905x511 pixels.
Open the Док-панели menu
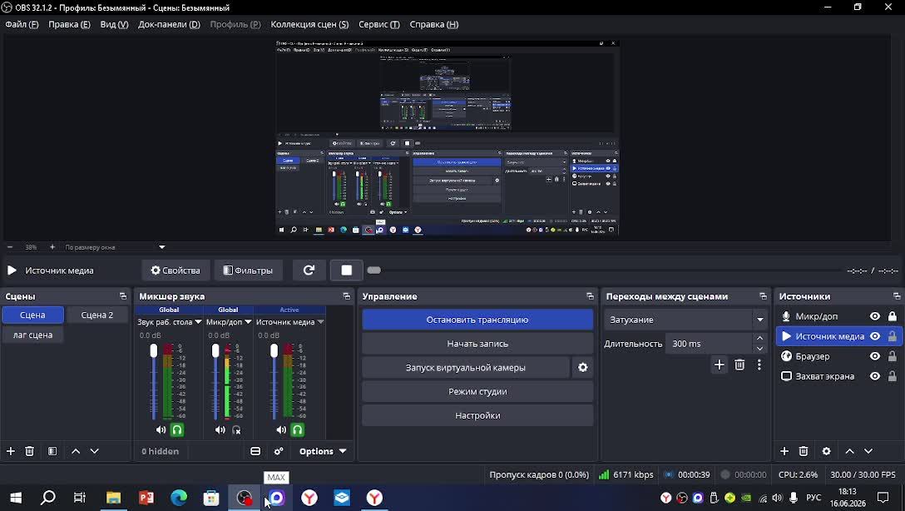pos(169,24)
